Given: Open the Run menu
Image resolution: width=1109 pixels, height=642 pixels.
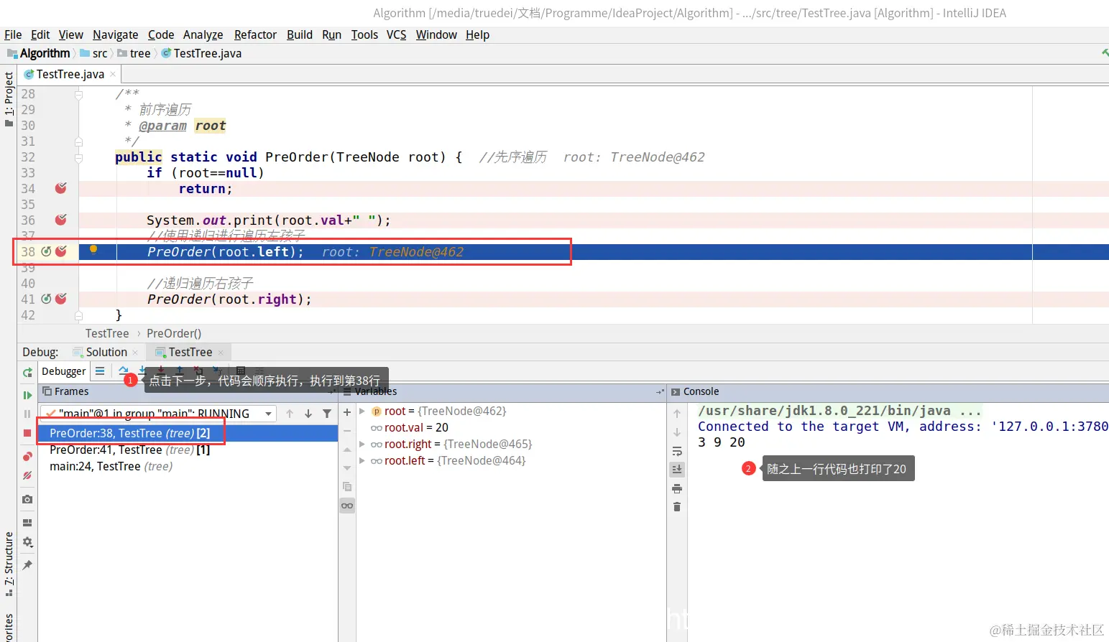Looking at the screenshot, I should 331,34.
